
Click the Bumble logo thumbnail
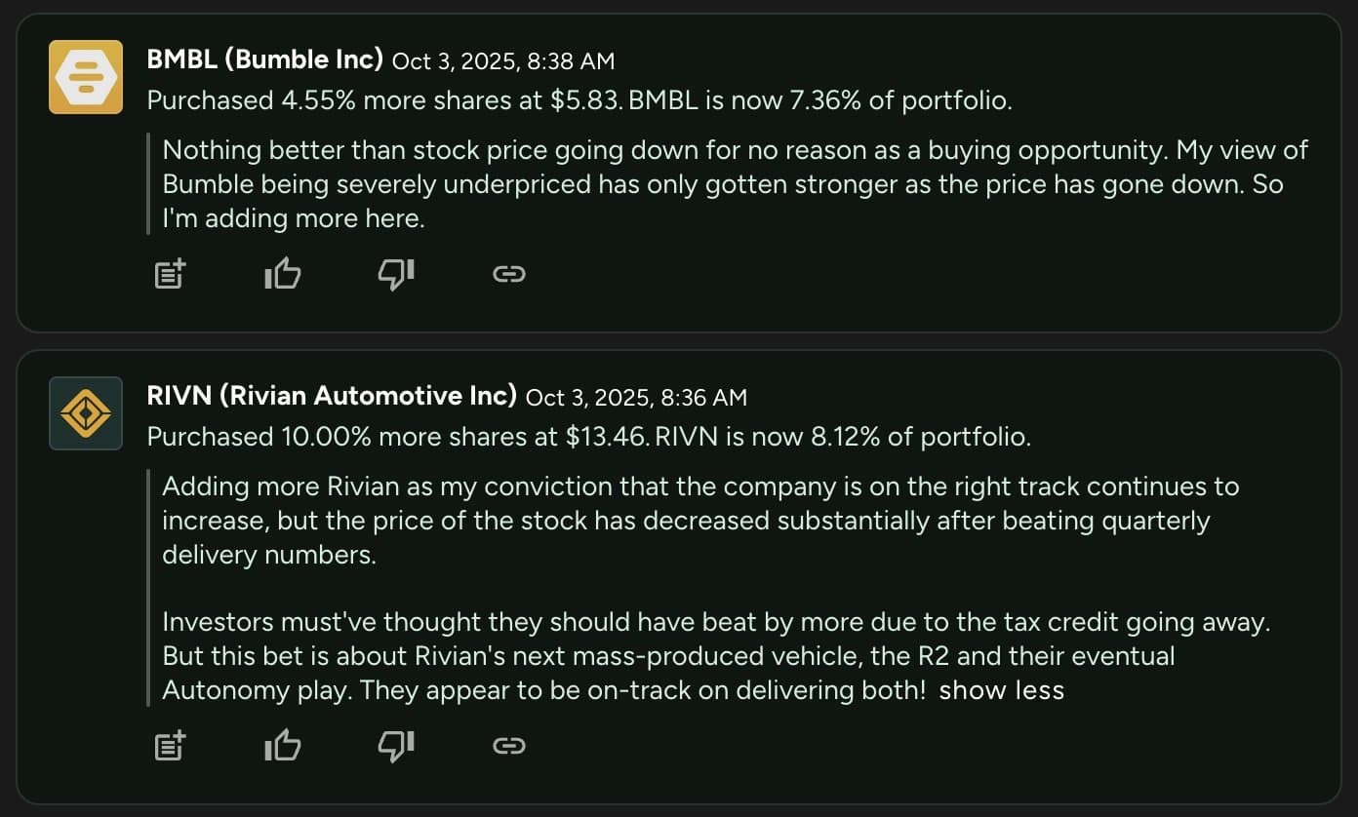[x=86, y=77]
